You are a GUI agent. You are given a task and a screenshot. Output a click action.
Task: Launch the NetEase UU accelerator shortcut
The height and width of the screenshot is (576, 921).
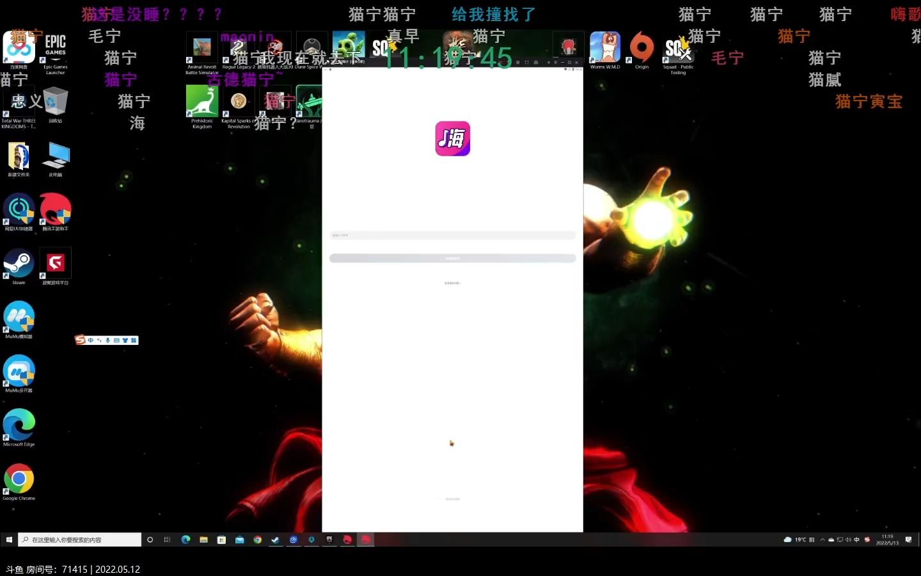pos(19,212)
